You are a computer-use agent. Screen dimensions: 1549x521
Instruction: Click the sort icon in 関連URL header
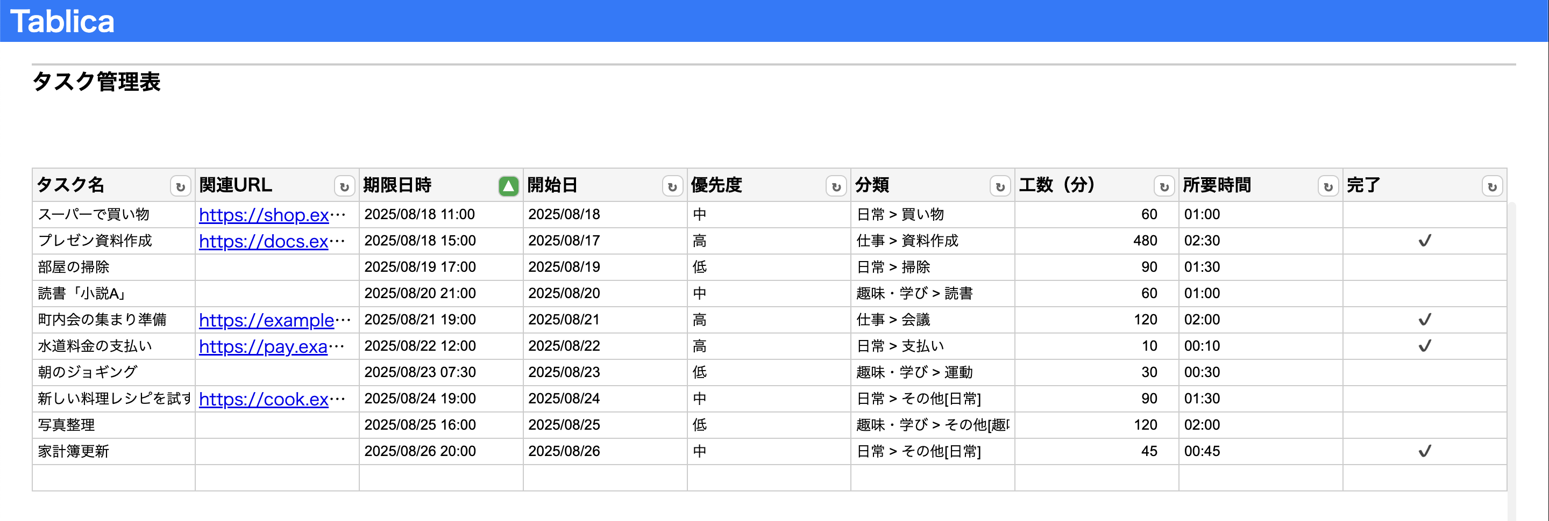click(344, 187)
